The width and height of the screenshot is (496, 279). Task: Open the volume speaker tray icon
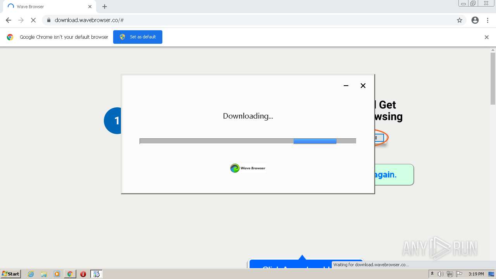[x=441, y=274]
